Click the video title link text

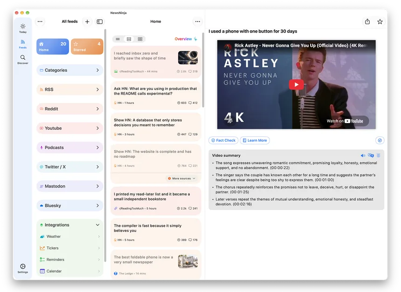tap(301, 46)
